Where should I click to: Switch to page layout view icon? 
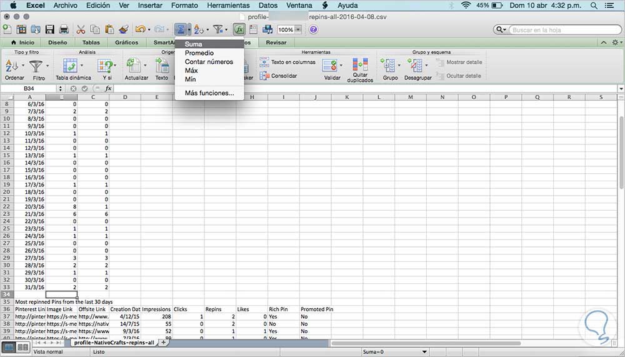point(22,348)
